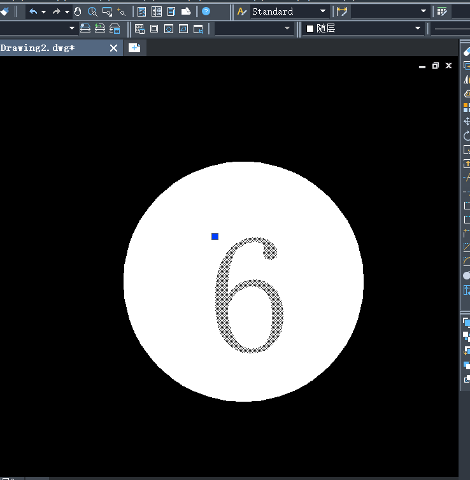The height and width of the screenshot is (480, 470).
Task: Expand the empty dimension style dropdown
Action: pyautogui.click(x=424, y=11)
